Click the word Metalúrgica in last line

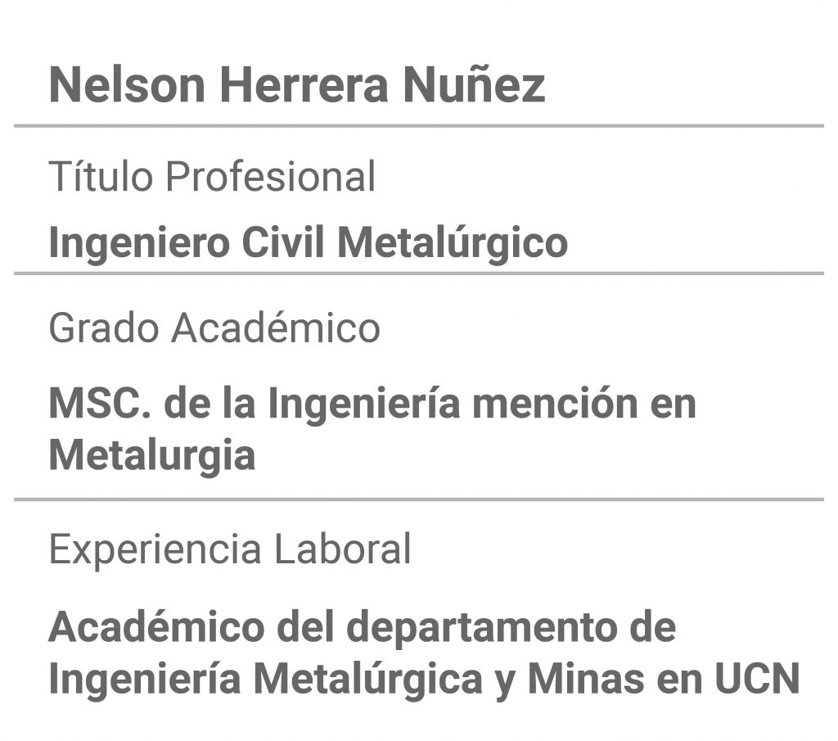[x=367, y=678]
